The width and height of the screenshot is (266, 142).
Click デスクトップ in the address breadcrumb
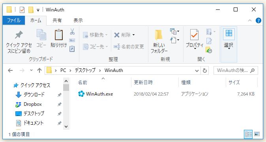85,70
